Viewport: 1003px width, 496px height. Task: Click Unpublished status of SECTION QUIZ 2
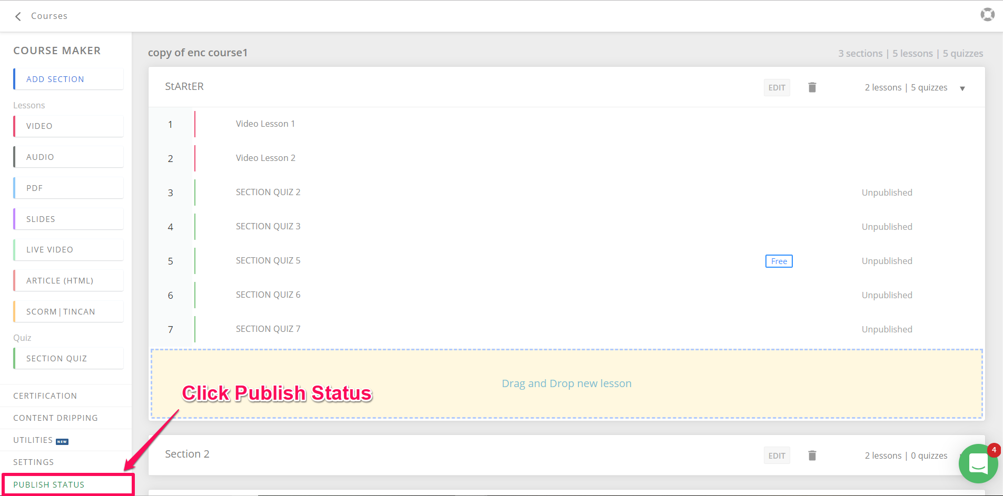tap(887, 193)
